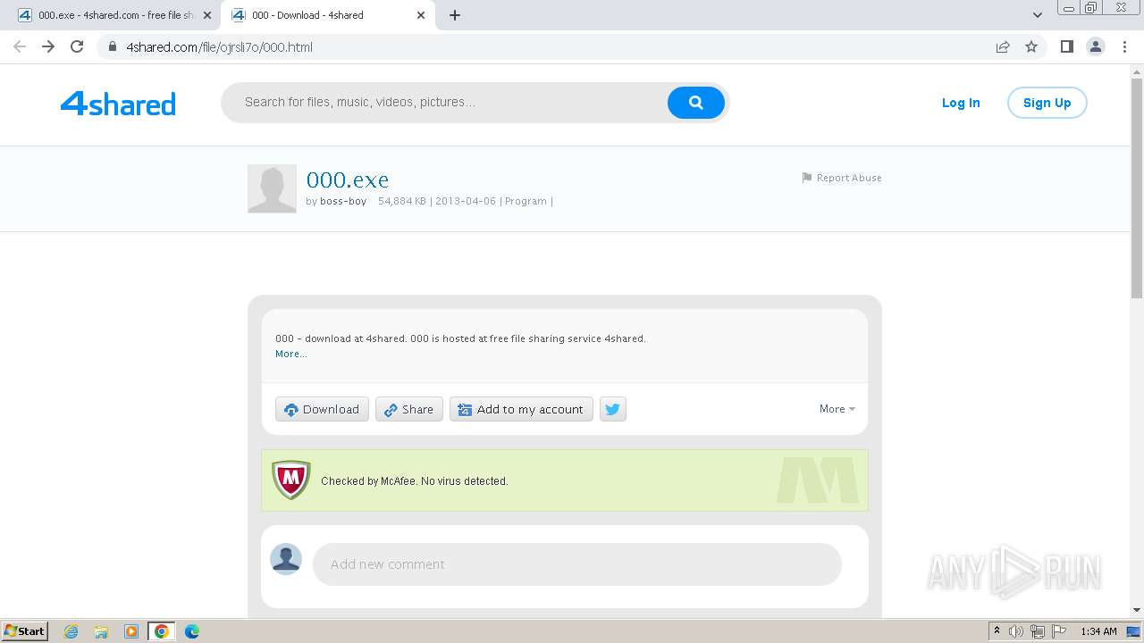Bookmark this page with star icon
This screenshot has width=1144, height=643.
[1031, 46]
